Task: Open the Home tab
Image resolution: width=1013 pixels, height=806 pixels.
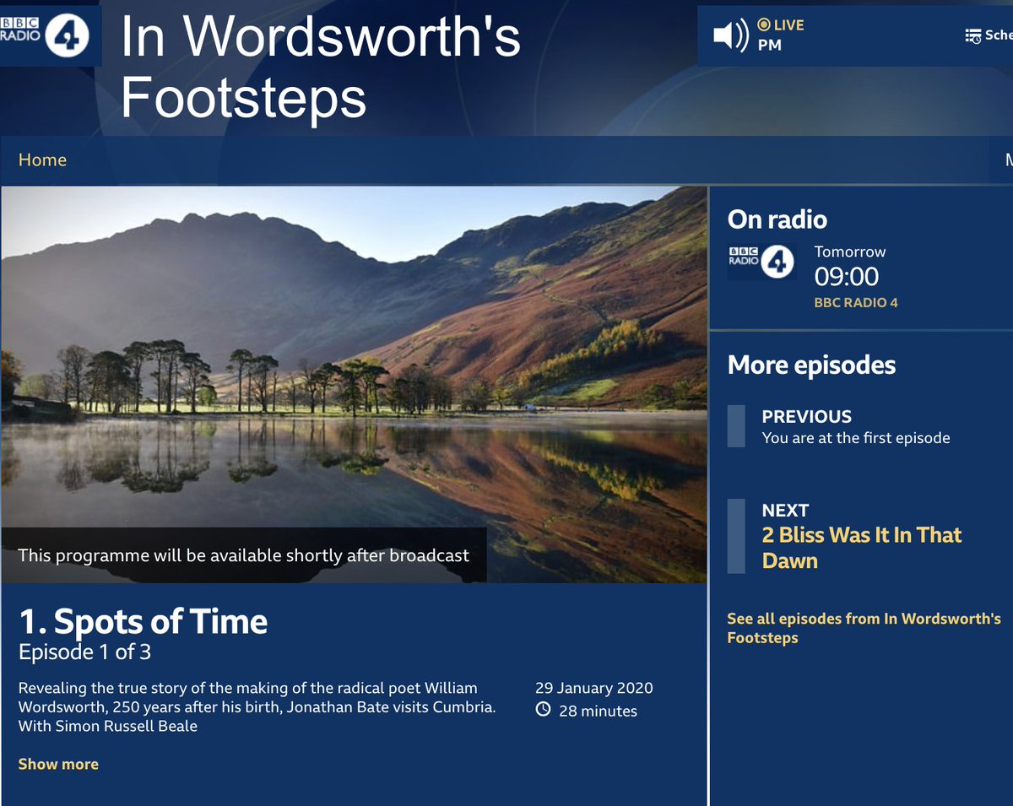Action: (42, 160)
